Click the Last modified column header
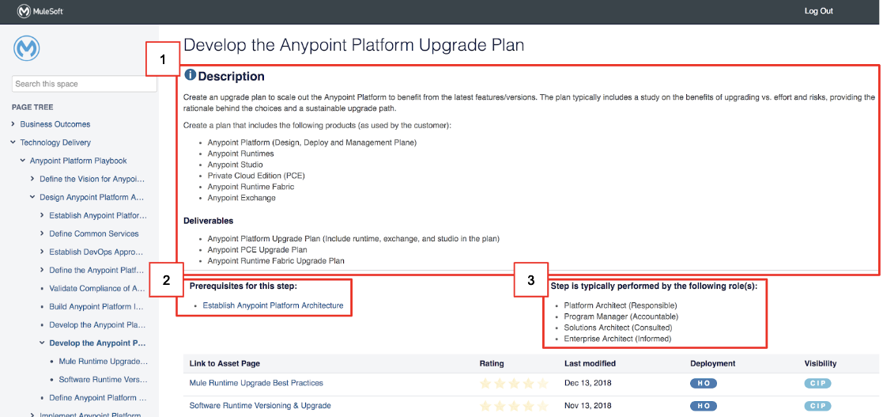The width and height of the screenshot is (883, 417). pyautogui.click(x=590, y=363)
